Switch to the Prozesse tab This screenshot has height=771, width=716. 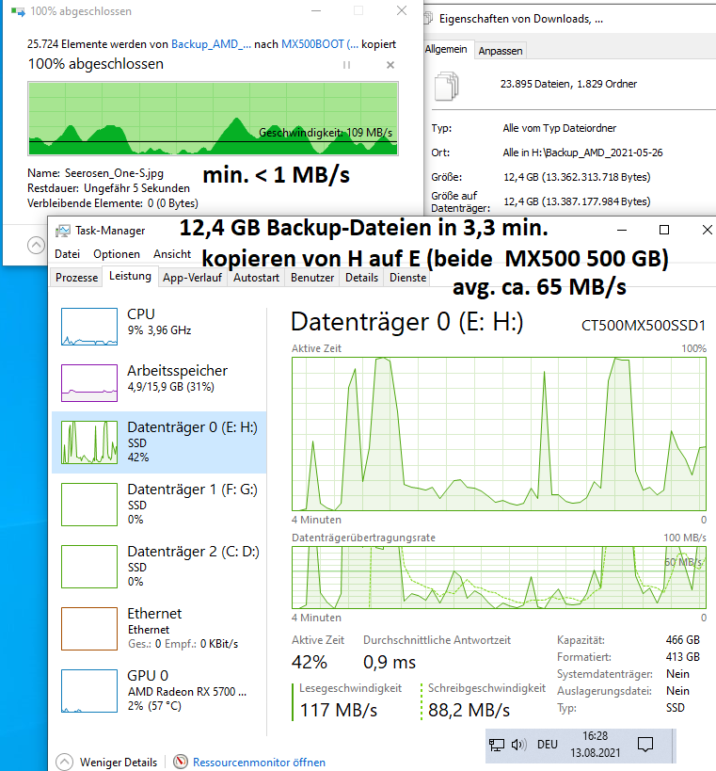coord(76,278)
